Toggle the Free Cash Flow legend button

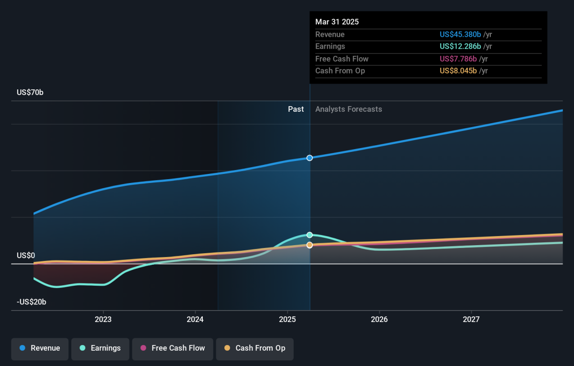[x=172, y=348]
